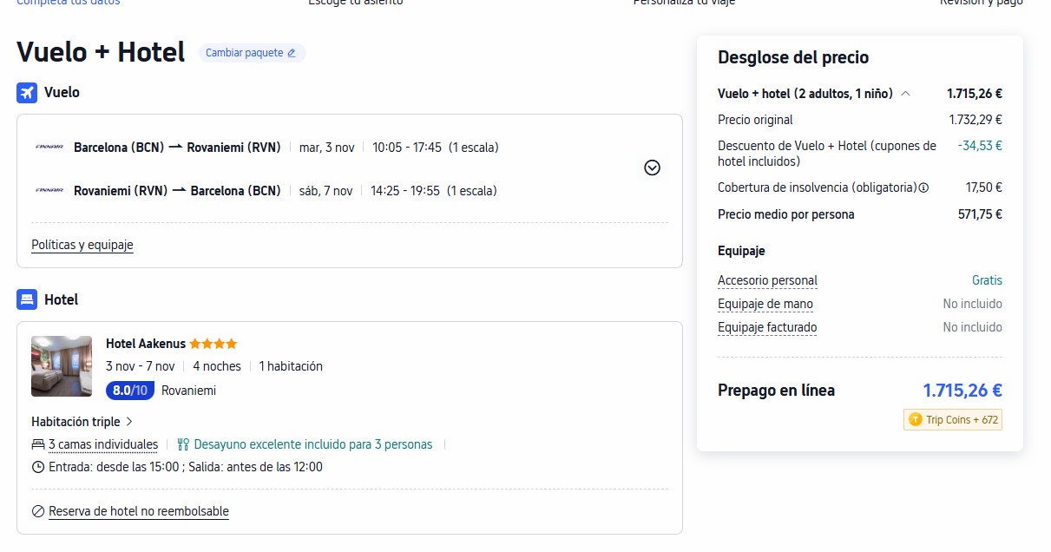
Task: Click the Desglose del precio heading
Action: coord(793,57)
